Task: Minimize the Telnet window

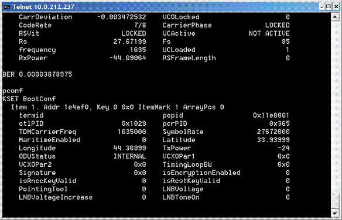Action: pyautogui.click(x=322, y=7)
